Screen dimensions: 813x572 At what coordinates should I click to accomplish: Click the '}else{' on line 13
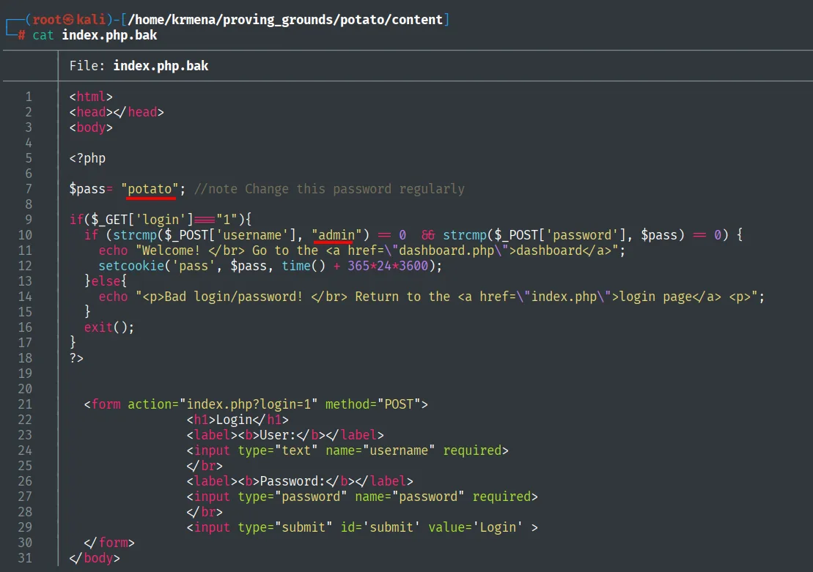[x=106, y=281]
